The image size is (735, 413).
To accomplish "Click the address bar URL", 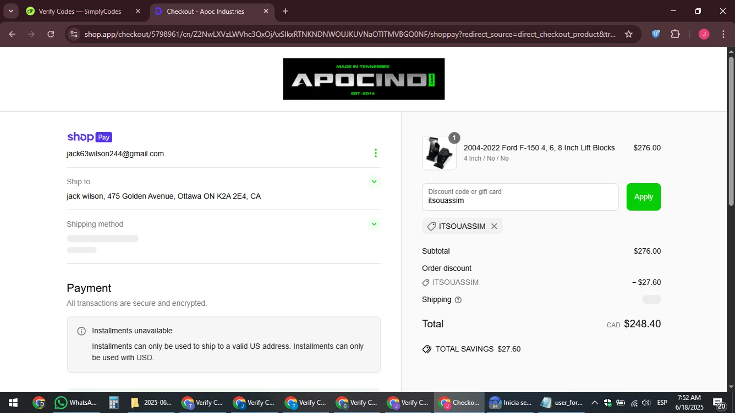I will (x=350, y=34).
